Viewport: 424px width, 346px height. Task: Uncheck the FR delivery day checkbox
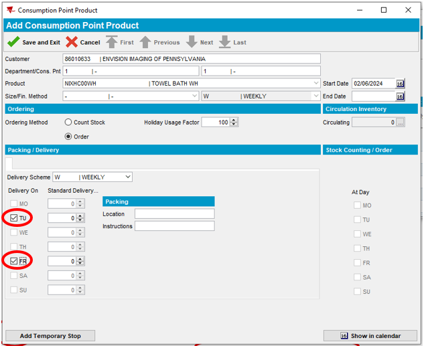(x=14, y=261)
